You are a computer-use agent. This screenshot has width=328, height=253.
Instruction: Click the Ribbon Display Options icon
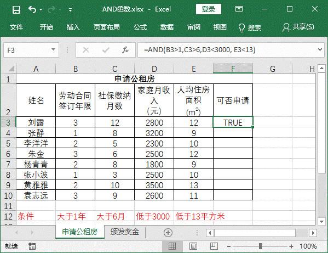(x=239, y=9)
